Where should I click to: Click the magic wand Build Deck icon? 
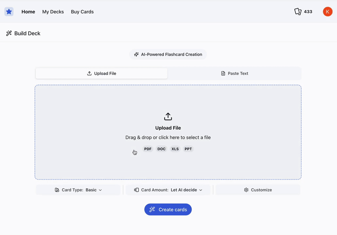pos(9,34)
